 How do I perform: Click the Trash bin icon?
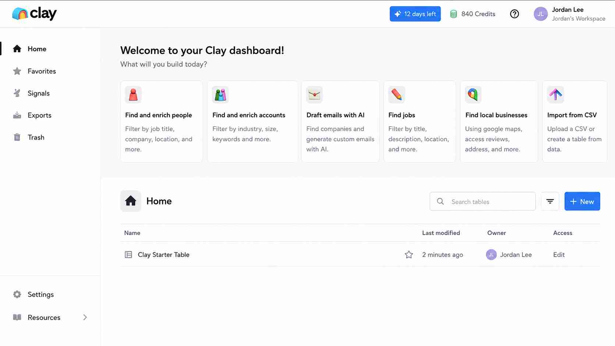pos(17,137)
